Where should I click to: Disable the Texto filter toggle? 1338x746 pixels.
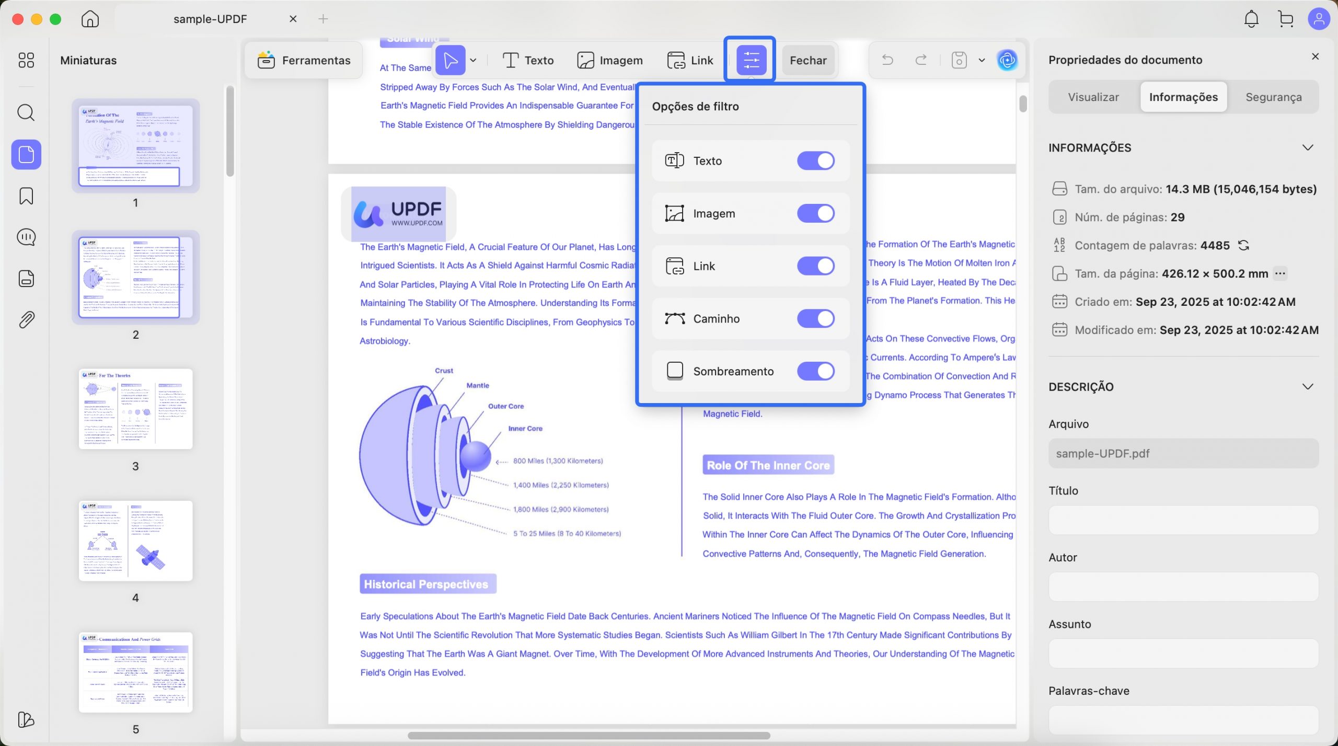(815, 160)
